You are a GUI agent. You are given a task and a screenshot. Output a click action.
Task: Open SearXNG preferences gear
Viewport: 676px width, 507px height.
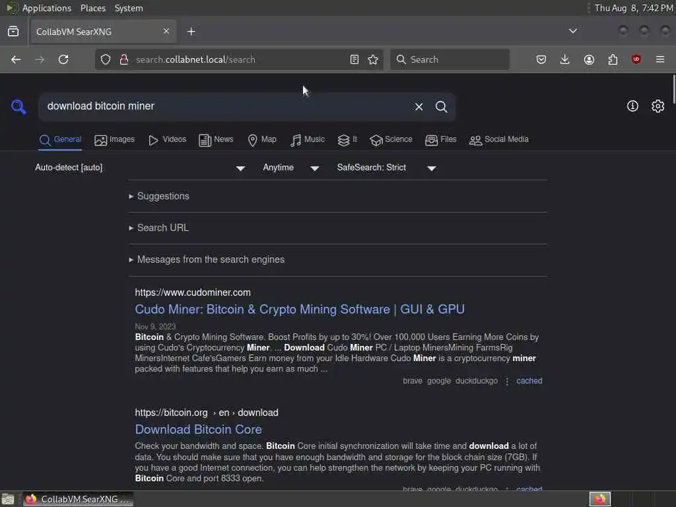coord(658,106)
